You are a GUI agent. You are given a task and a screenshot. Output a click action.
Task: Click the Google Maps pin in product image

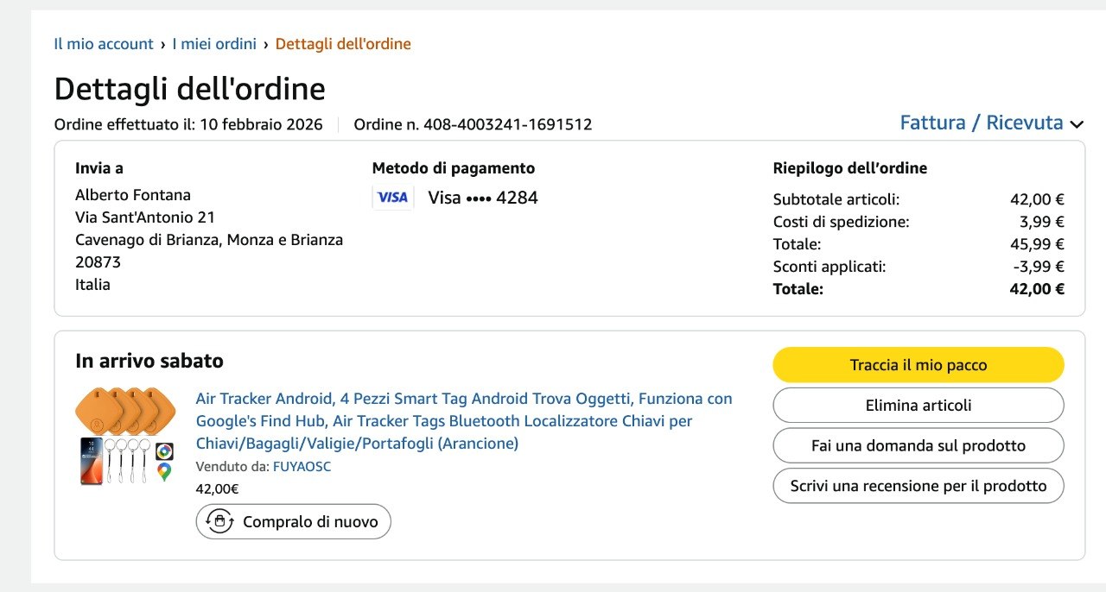point(164,472)
